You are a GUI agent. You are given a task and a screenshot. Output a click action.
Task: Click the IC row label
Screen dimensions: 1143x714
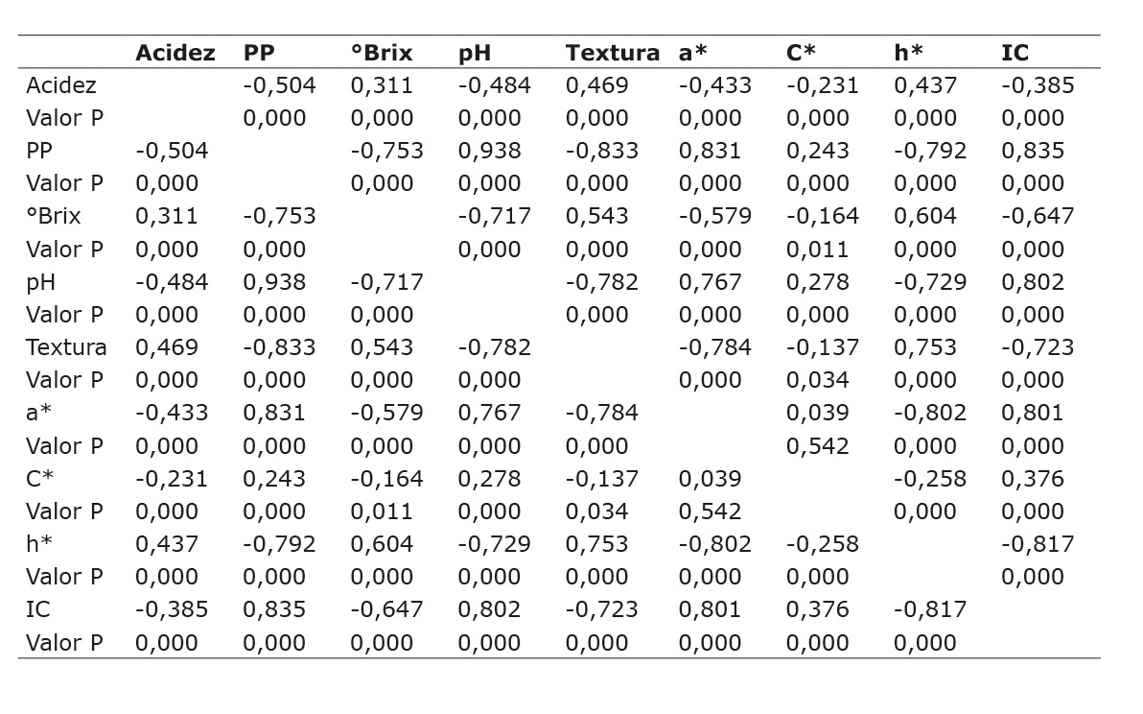coord(36,609)
